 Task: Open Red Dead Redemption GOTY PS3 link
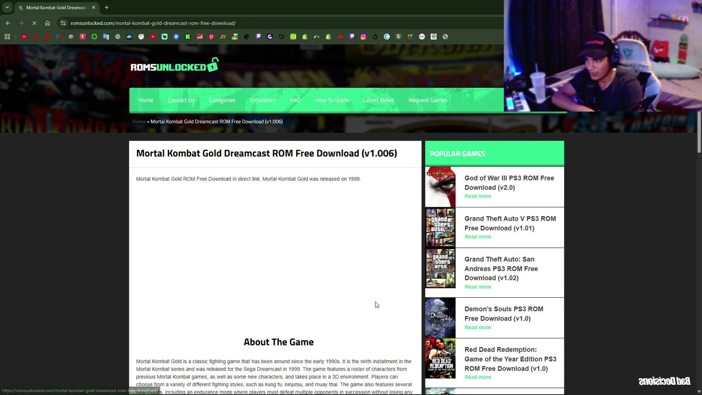pyautogui.click(x=510, y=359)
